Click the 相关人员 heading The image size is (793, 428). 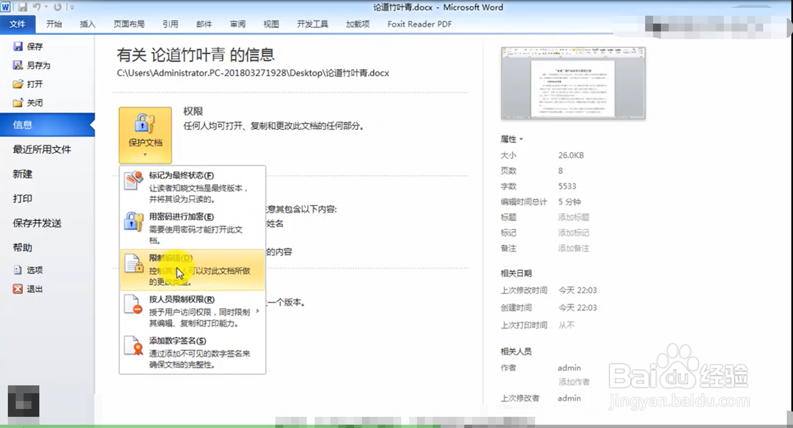coord(516,351)
